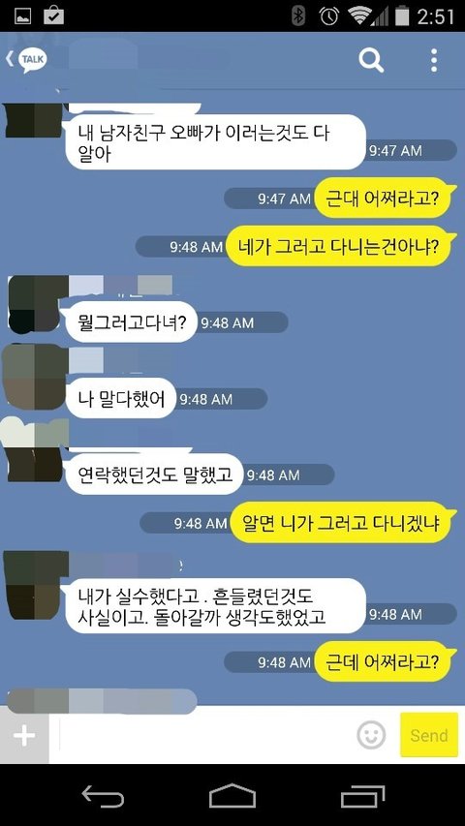
Task: Tap sender avatar beside '내가 실수했다고' message
Action: (x=35, y=585)
